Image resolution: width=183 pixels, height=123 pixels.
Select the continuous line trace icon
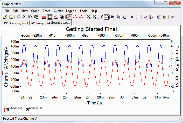69,17
